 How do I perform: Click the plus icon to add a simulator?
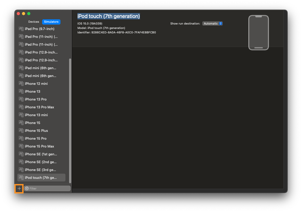pyautogui.click(x=19, y=188)
